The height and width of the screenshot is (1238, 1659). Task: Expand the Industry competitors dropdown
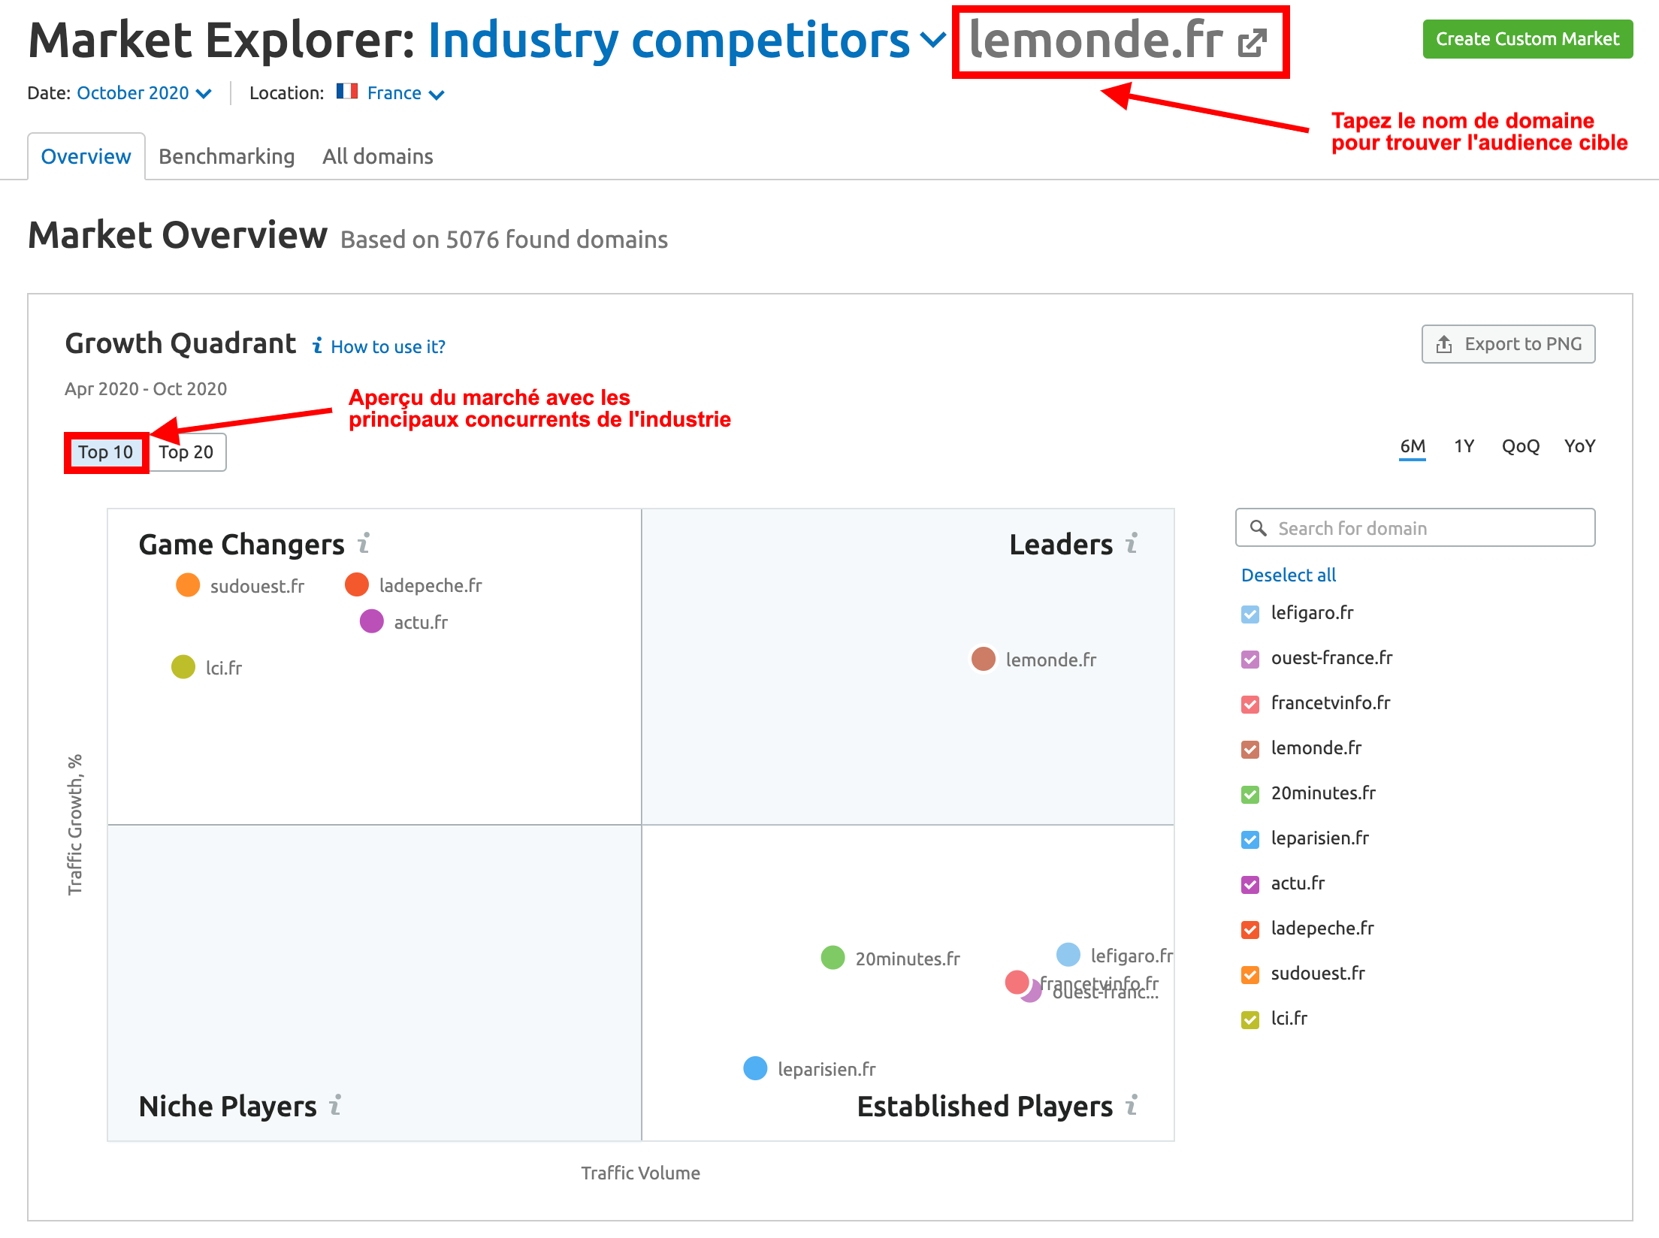[x=933, y=41]
